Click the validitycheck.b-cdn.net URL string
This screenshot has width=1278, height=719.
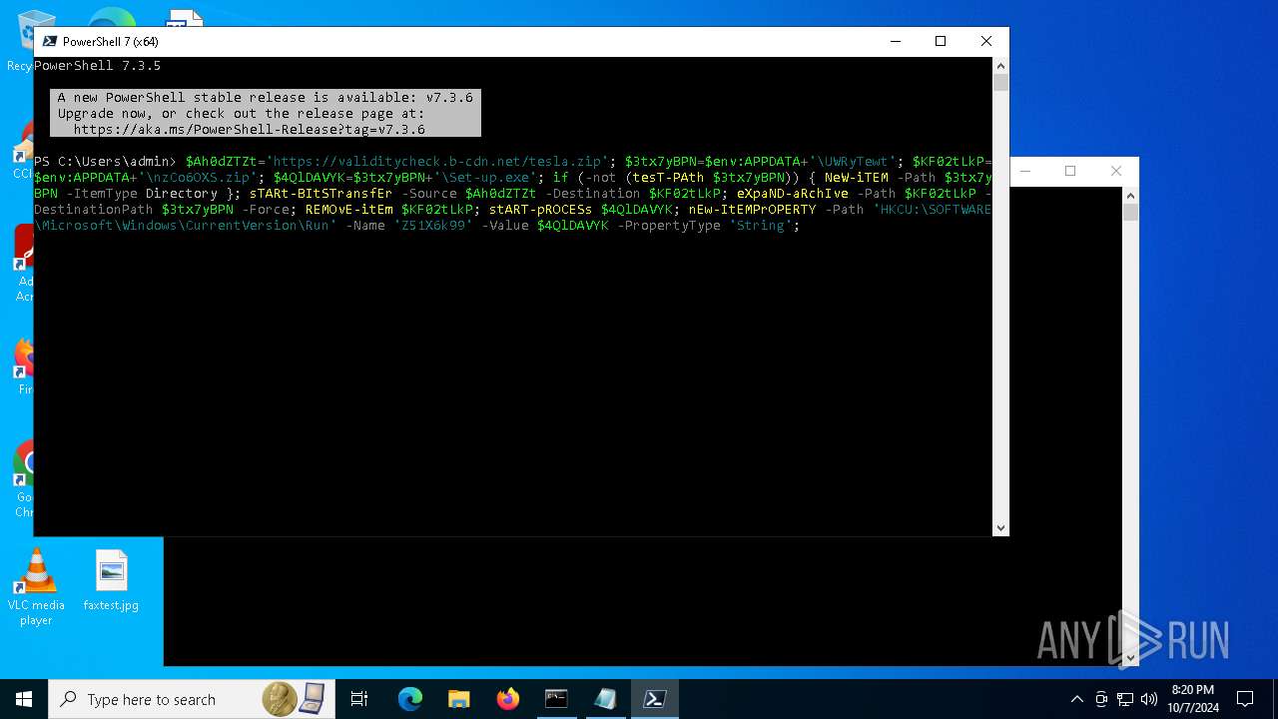pos(437,161)
